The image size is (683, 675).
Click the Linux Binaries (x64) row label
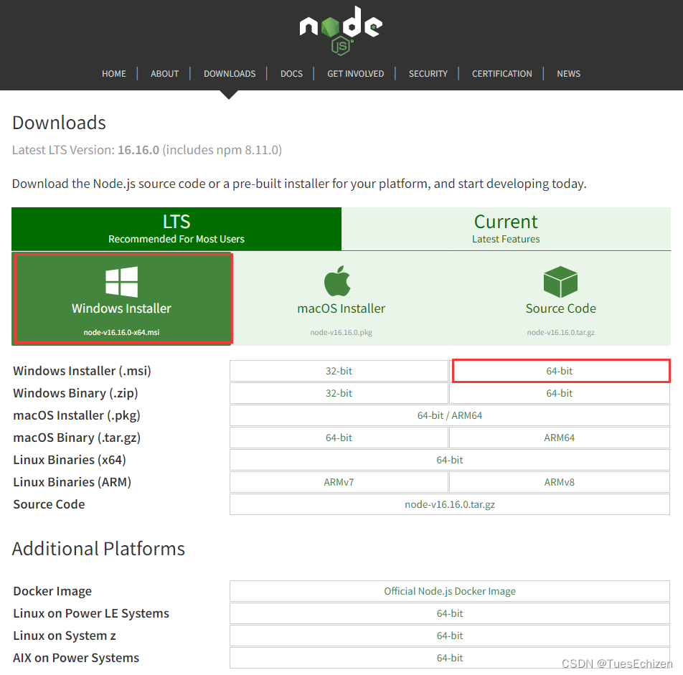(70, 460)
